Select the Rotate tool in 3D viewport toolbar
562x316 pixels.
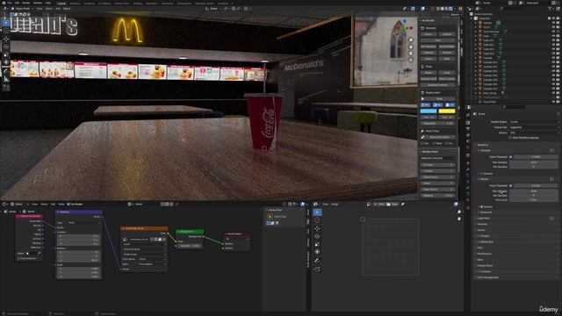click(x=6, y=47)
